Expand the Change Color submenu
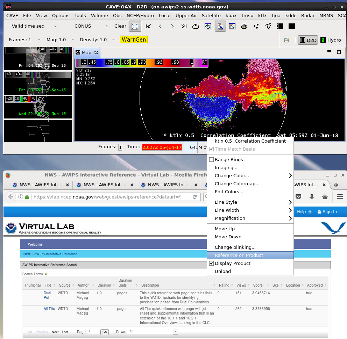Image resolution: width=347 pixels, height=339 pixels. click(250, 175)
